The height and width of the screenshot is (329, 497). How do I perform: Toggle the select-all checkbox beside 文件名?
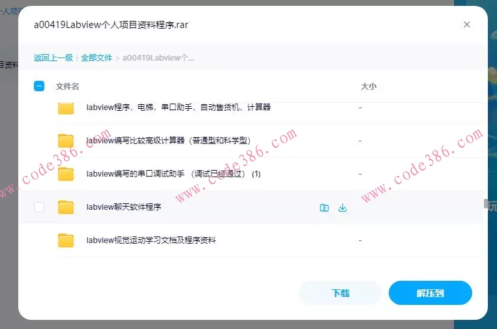pyautogui.click(x=39, y=86)
